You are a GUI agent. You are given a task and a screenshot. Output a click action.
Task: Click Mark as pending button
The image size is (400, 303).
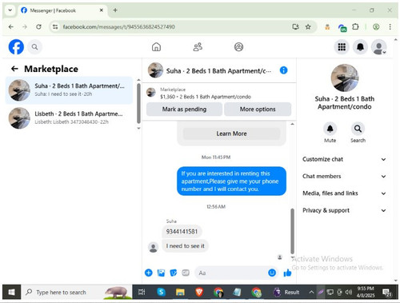coord(184,110)
